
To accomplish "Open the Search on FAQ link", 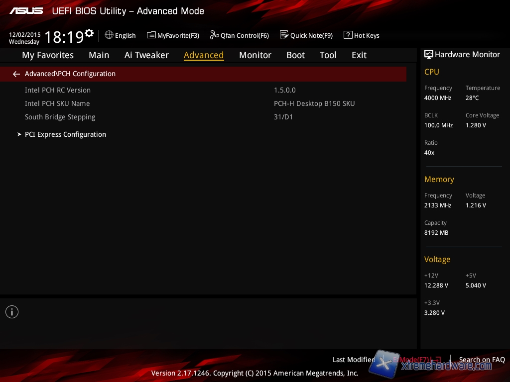I will (x=482, y=360).
